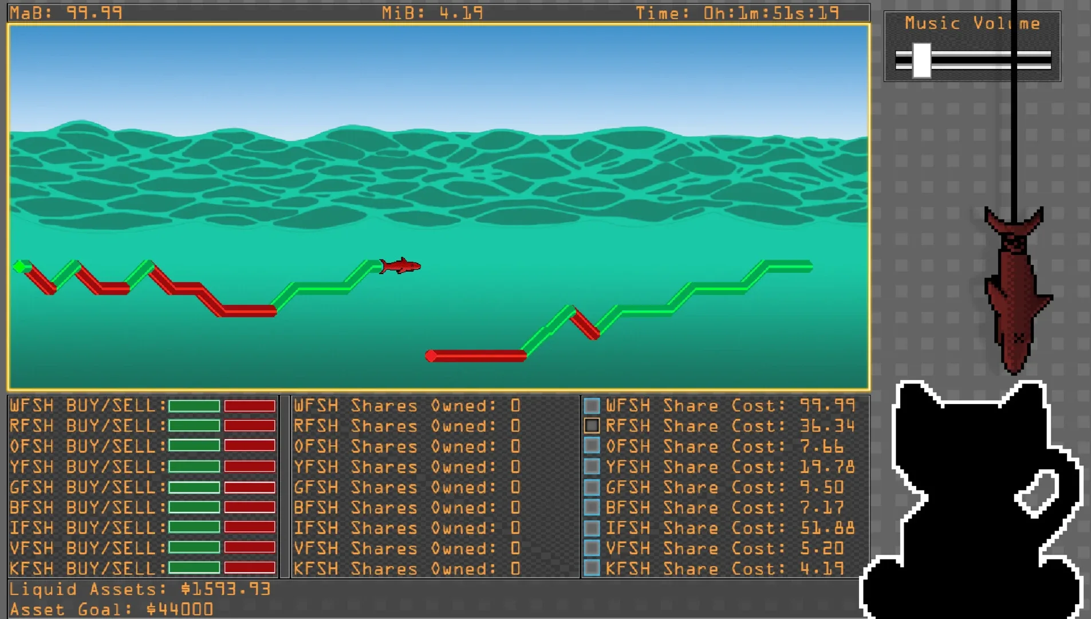Click the red shark on the chart
Viewport: 1091px width, 619px height.
tap(400, 266)
